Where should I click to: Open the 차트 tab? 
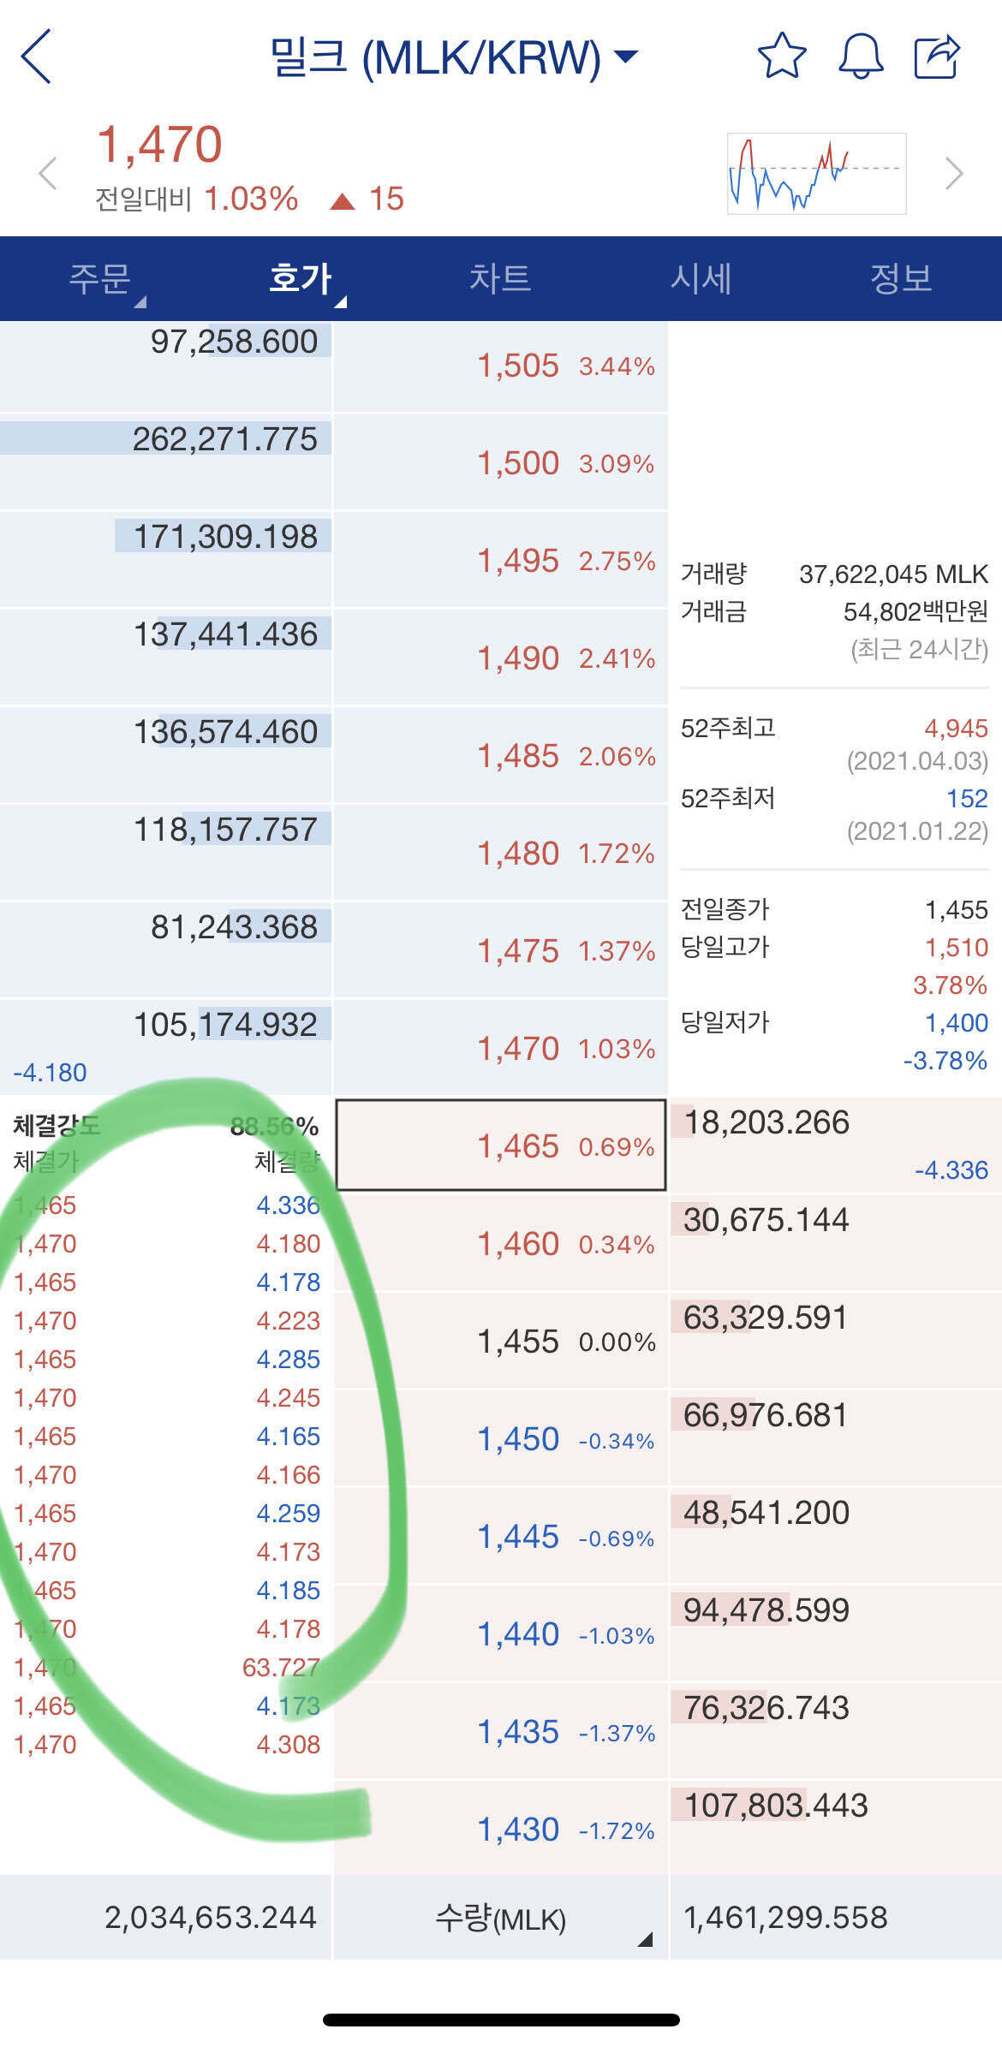click(x=500, y=278)
